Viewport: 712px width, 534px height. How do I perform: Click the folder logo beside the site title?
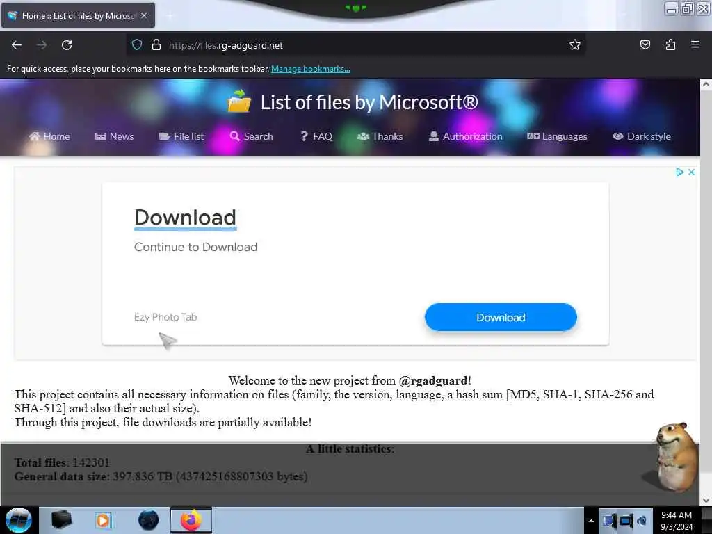point(239,102)
